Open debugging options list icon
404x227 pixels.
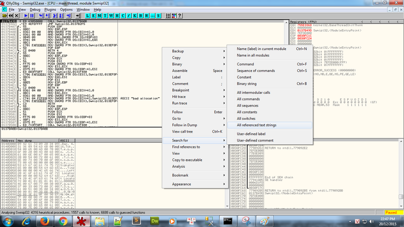pyautogui.click(x=168, y=16)
